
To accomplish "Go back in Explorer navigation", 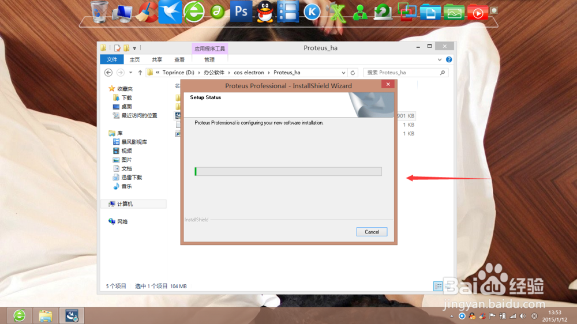I will coord(108,73).
